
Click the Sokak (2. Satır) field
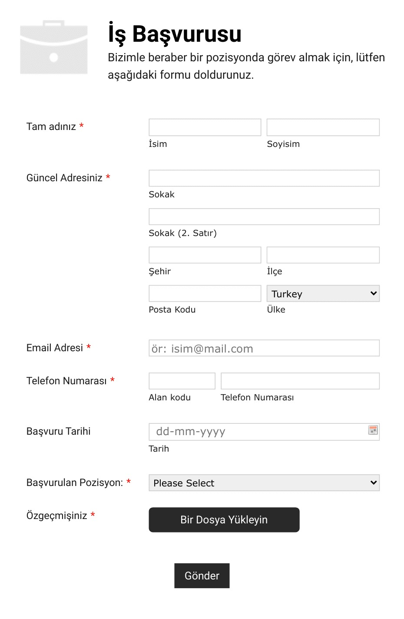point(264,216)
